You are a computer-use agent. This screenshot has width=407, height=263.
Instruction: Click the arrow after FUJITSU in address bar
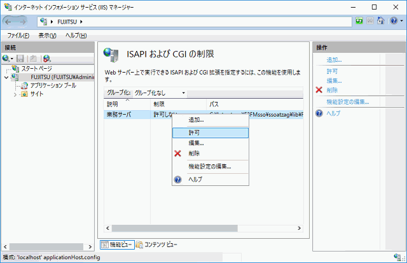pos(81,22)
